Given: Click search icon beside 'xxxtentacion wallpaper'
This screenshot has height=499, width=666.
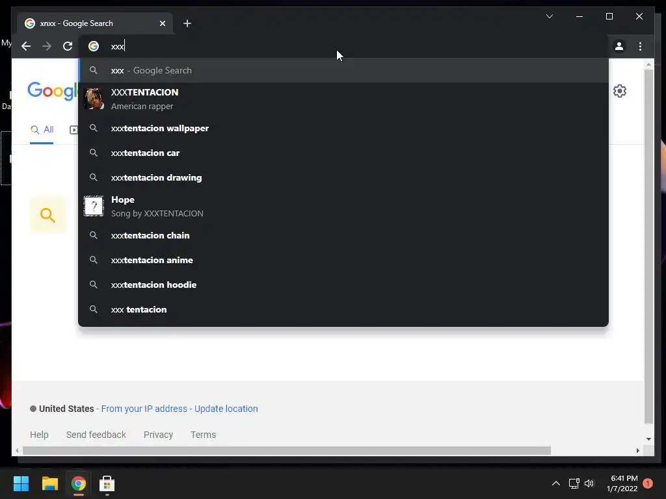Looking at the screenshot, I should [x=94, y=128].
